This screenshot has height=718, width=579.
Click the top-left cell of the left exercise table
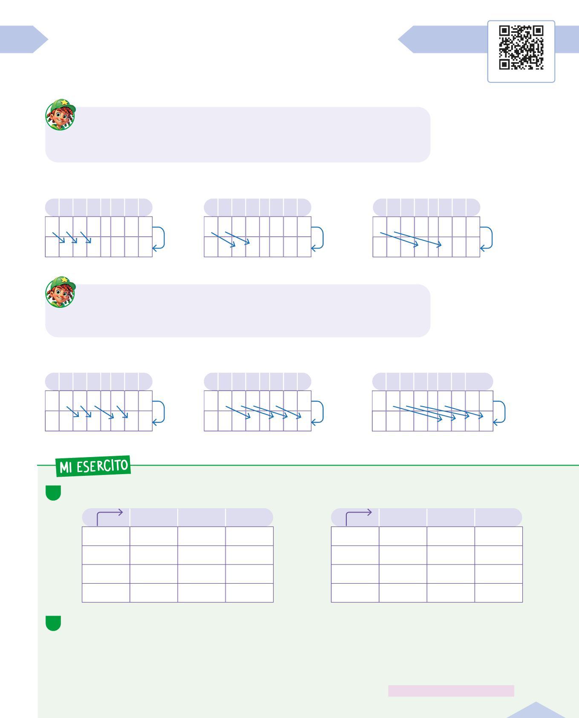(x=106, y=536)
